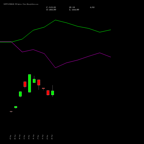Click the tallest green candlestick
This screenshot has width=144, height=144.
coord(30,83)
